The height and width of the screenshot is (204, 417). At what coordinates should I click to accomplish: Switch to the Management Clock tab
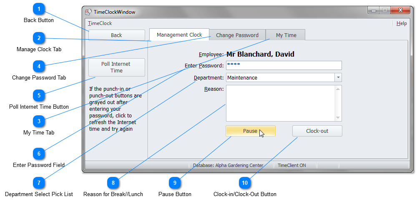179,35
